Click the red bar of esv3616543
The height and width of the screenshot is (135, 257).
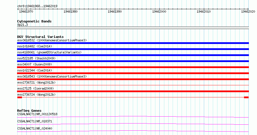coord(133,79)
